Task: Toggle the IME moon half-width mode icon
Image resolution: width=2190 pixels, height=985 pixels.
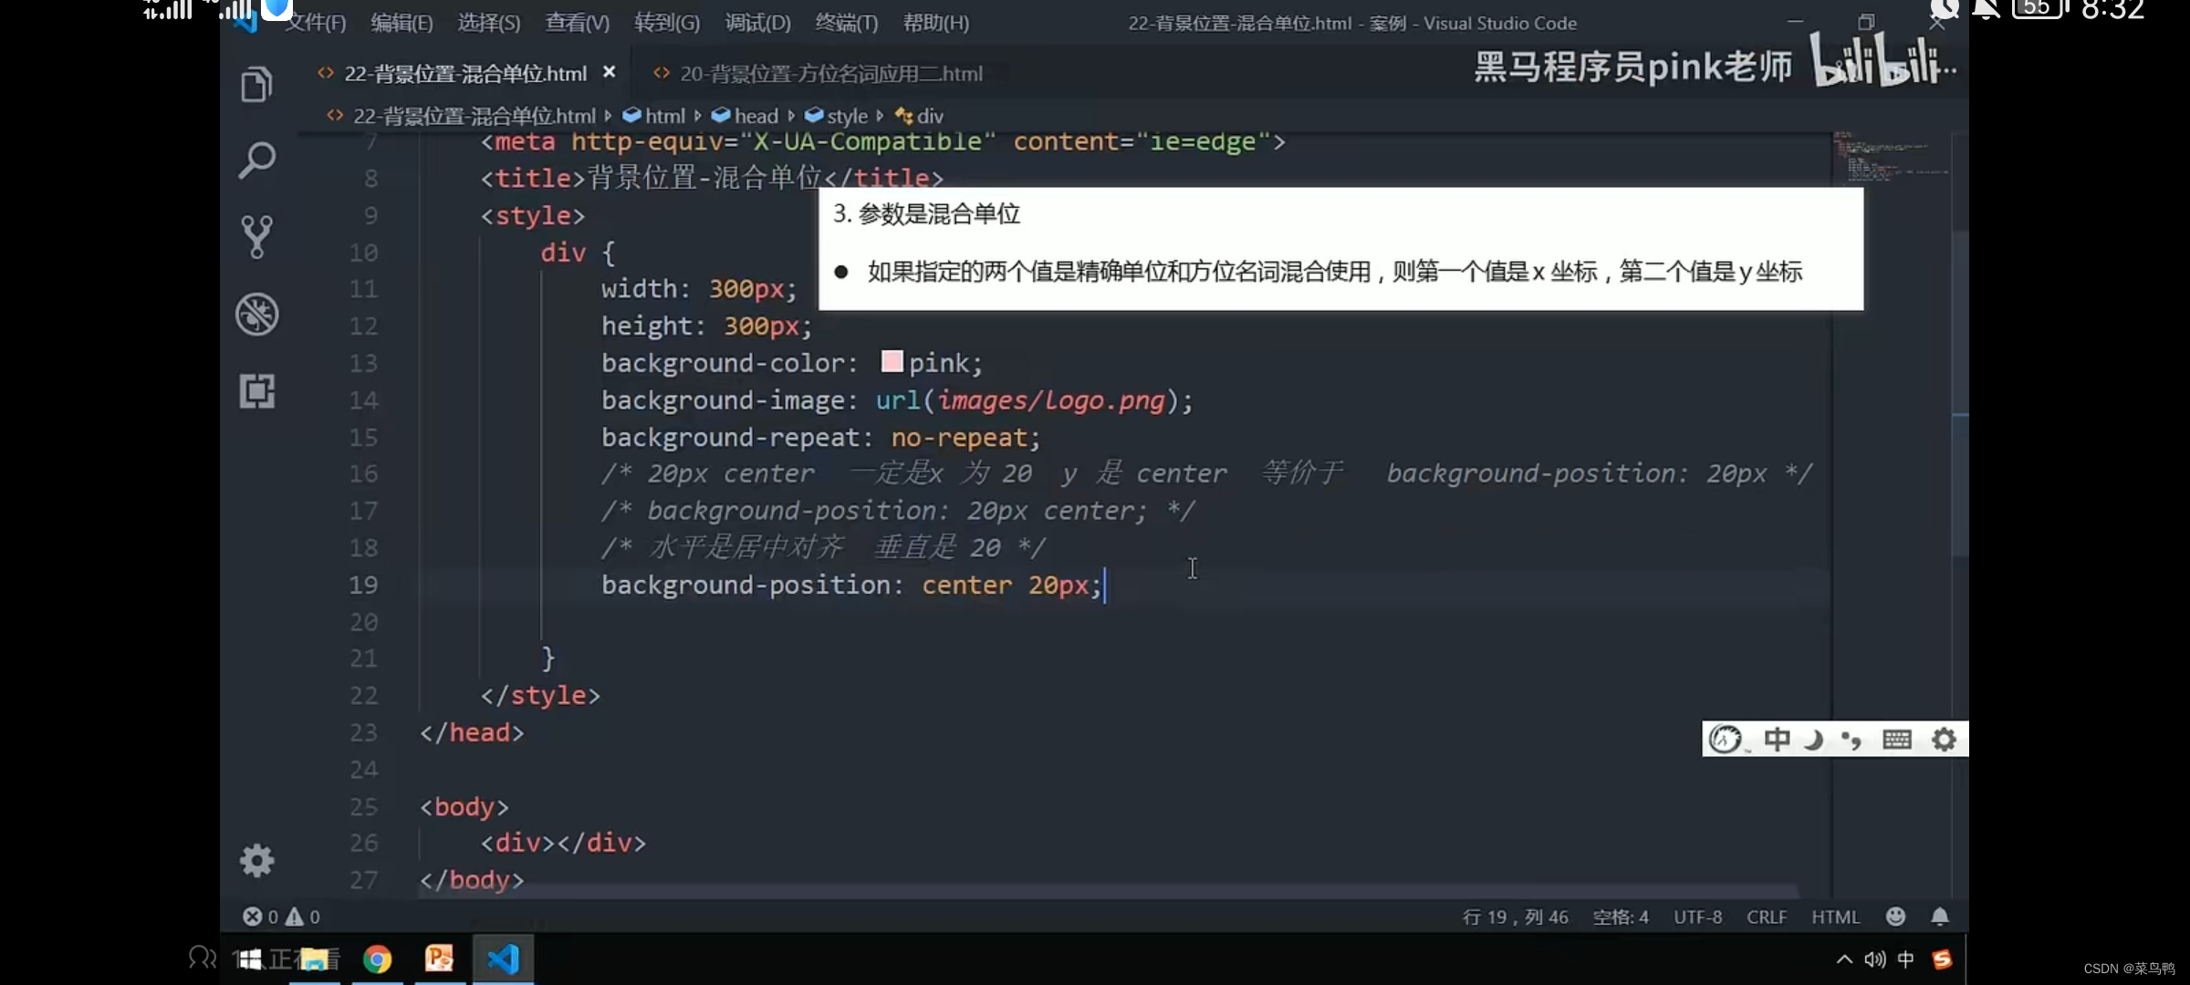Action: [x=1814, y=739]
